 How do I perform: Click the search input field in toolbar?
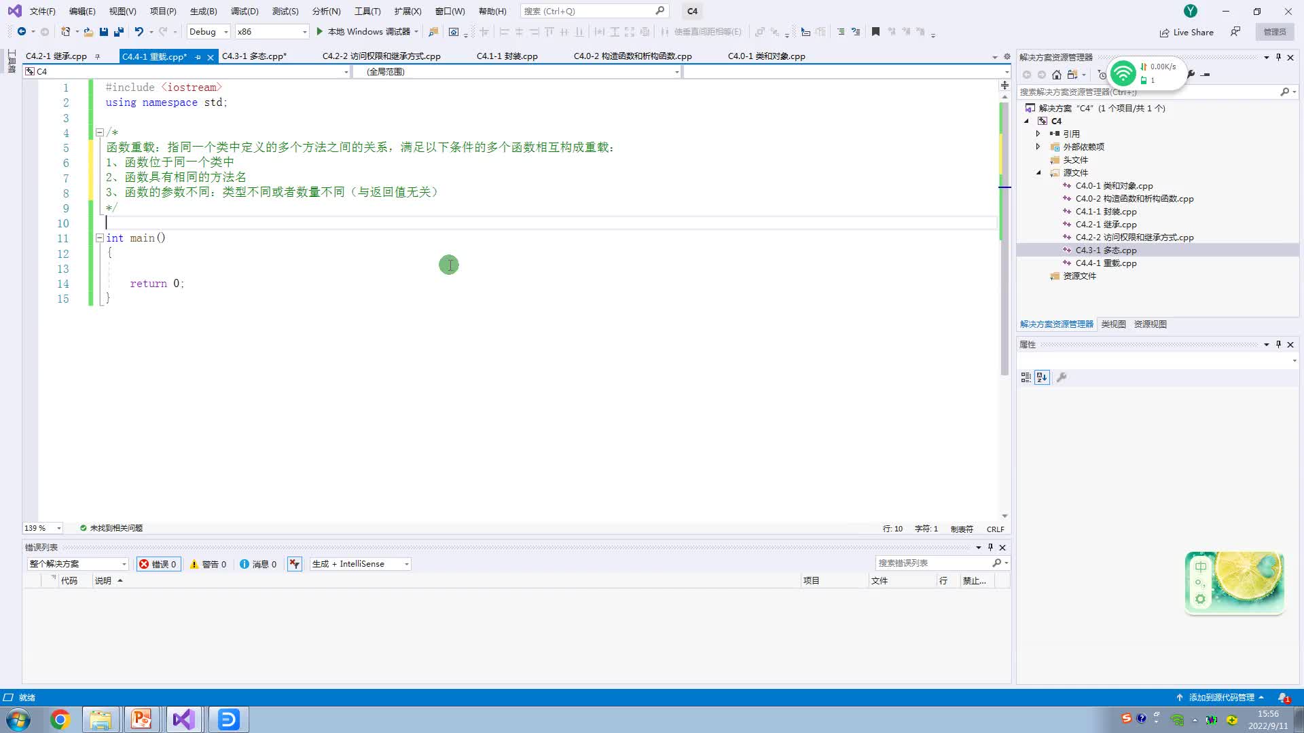587,11
